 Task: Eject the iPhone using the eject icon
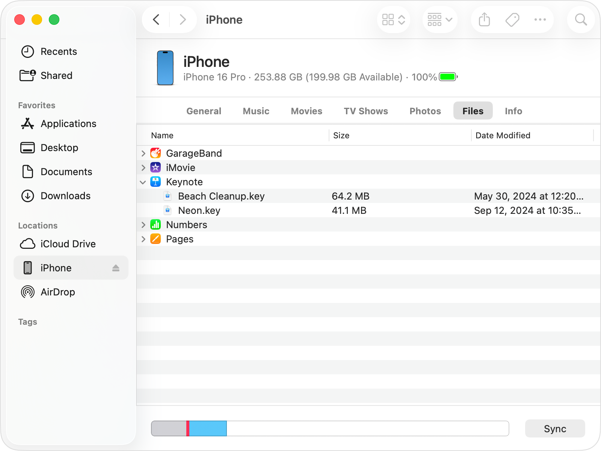[x=116, y=268]
